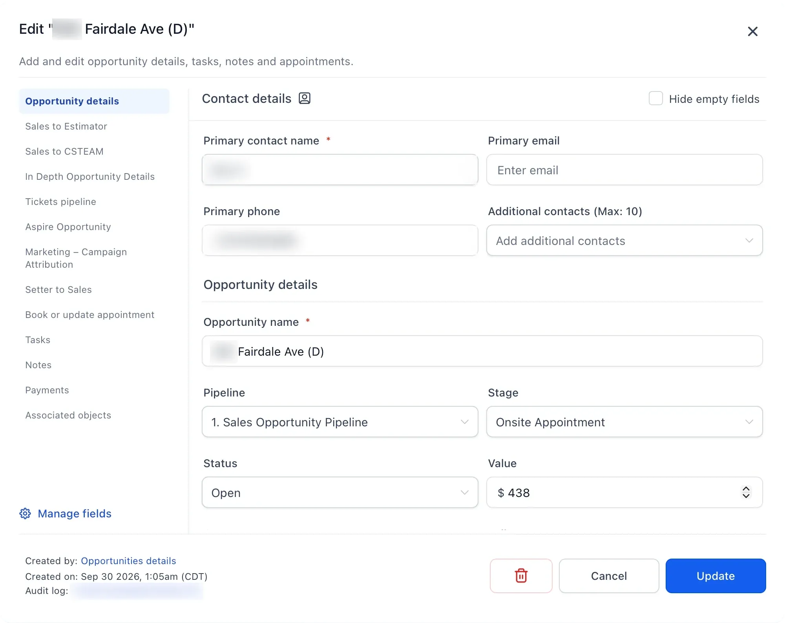This screenshot has width=785, height=623.
Task: Switch to the Tasks section
Action: pos(38,340)
